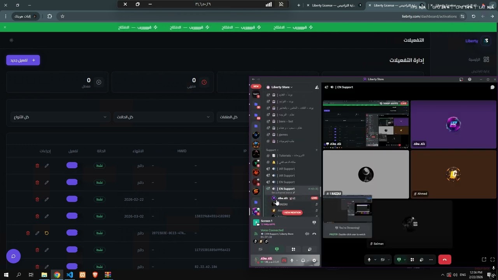Open the كل الحالات filter dropdown
498x280 pixels.
coord(163,117)
